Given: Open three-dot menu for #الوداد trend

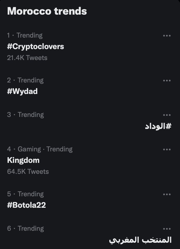Looking at the screenshot, I should pyautogui.click(x=167, y=115).
